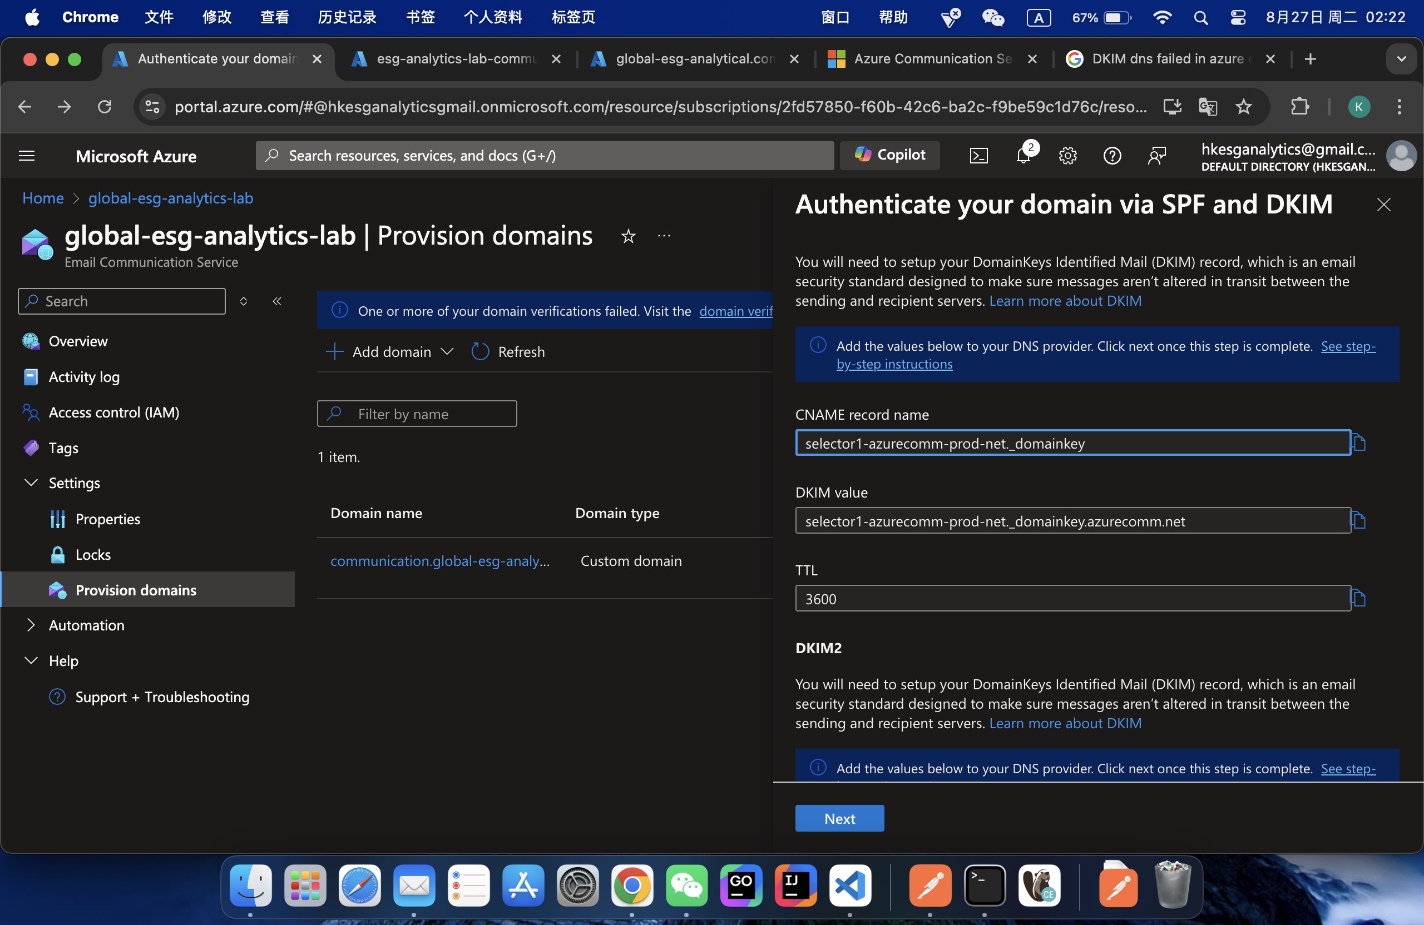Open Chrome tab search dropdown

tap(1401, 59)
